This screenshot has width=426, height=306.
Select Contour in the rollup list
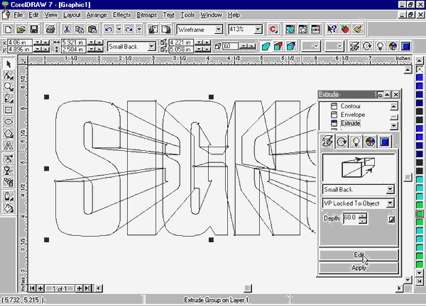point(351,106)
